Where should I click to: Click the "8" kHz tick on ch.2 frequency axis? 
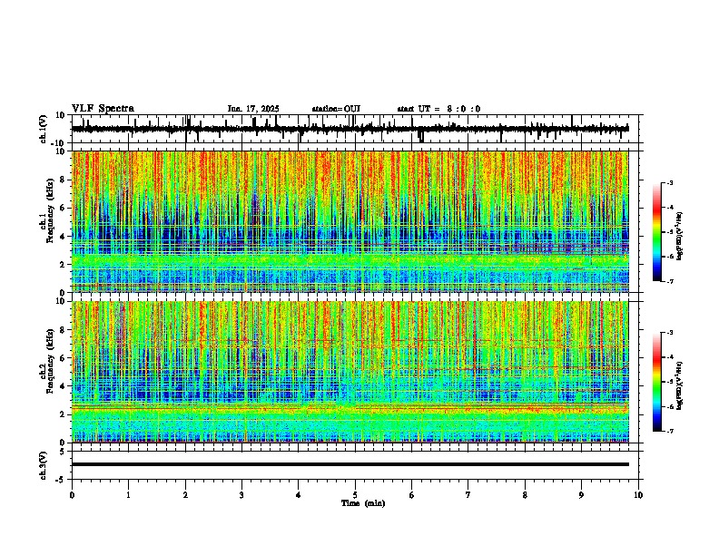[64, 330]
